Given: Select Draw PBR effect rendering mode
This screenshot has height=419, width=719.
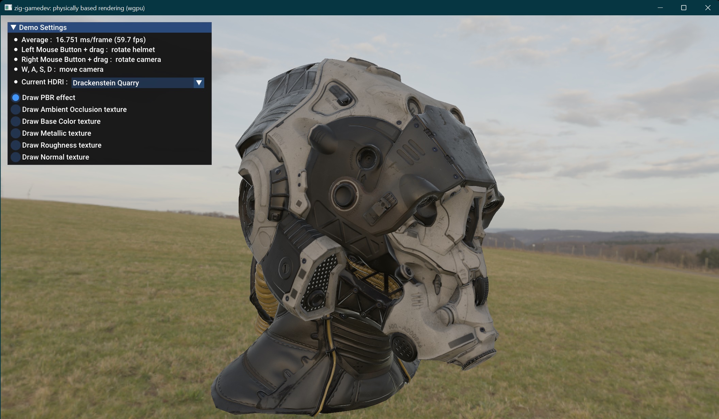Looking at the screenshot, I should click(48, 98).
